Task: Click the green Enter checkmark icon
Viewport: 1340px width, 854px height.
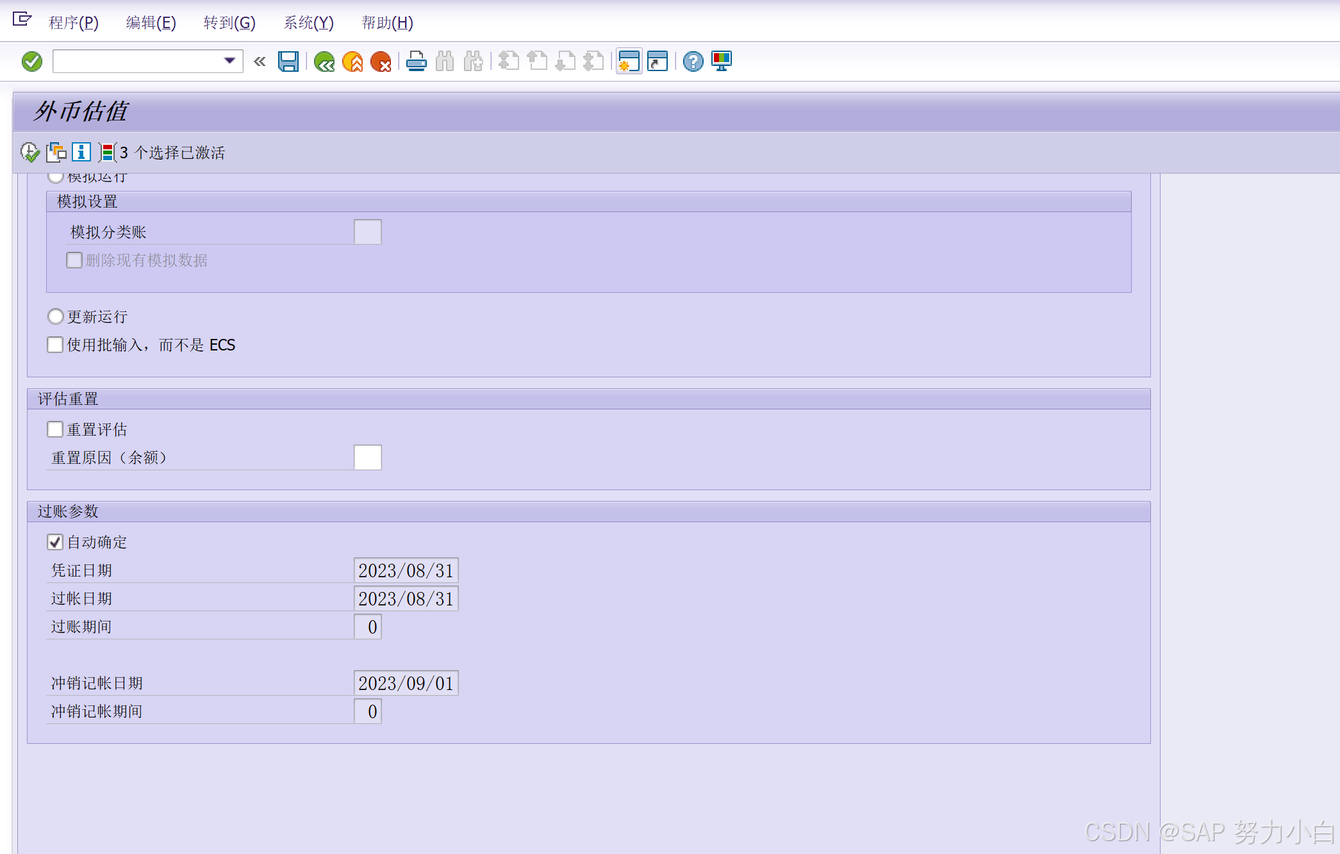Action: (x=32, y=62)
